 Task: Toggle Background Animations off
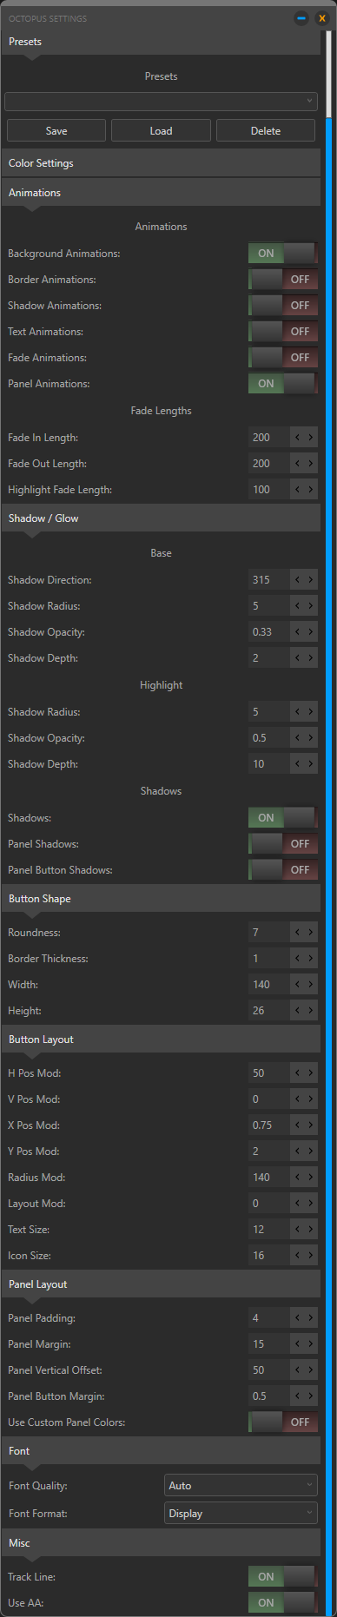click(x=283, y=254)
